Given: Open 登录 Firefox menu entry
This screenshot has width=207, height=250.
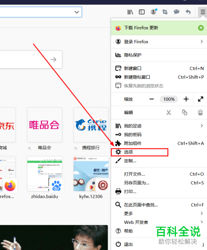Looking at the screenshot, I should tap(159, 41).
